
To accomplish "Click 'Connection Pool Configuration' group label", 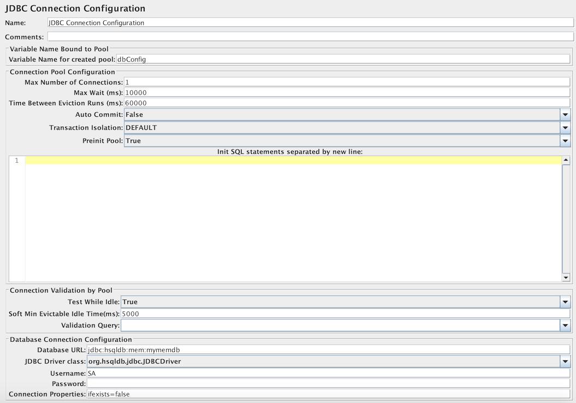I will click(62, 72).
